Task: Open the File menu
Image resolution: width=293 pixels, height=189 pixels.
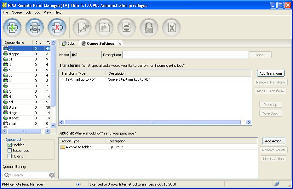Action: coord(5,12)
